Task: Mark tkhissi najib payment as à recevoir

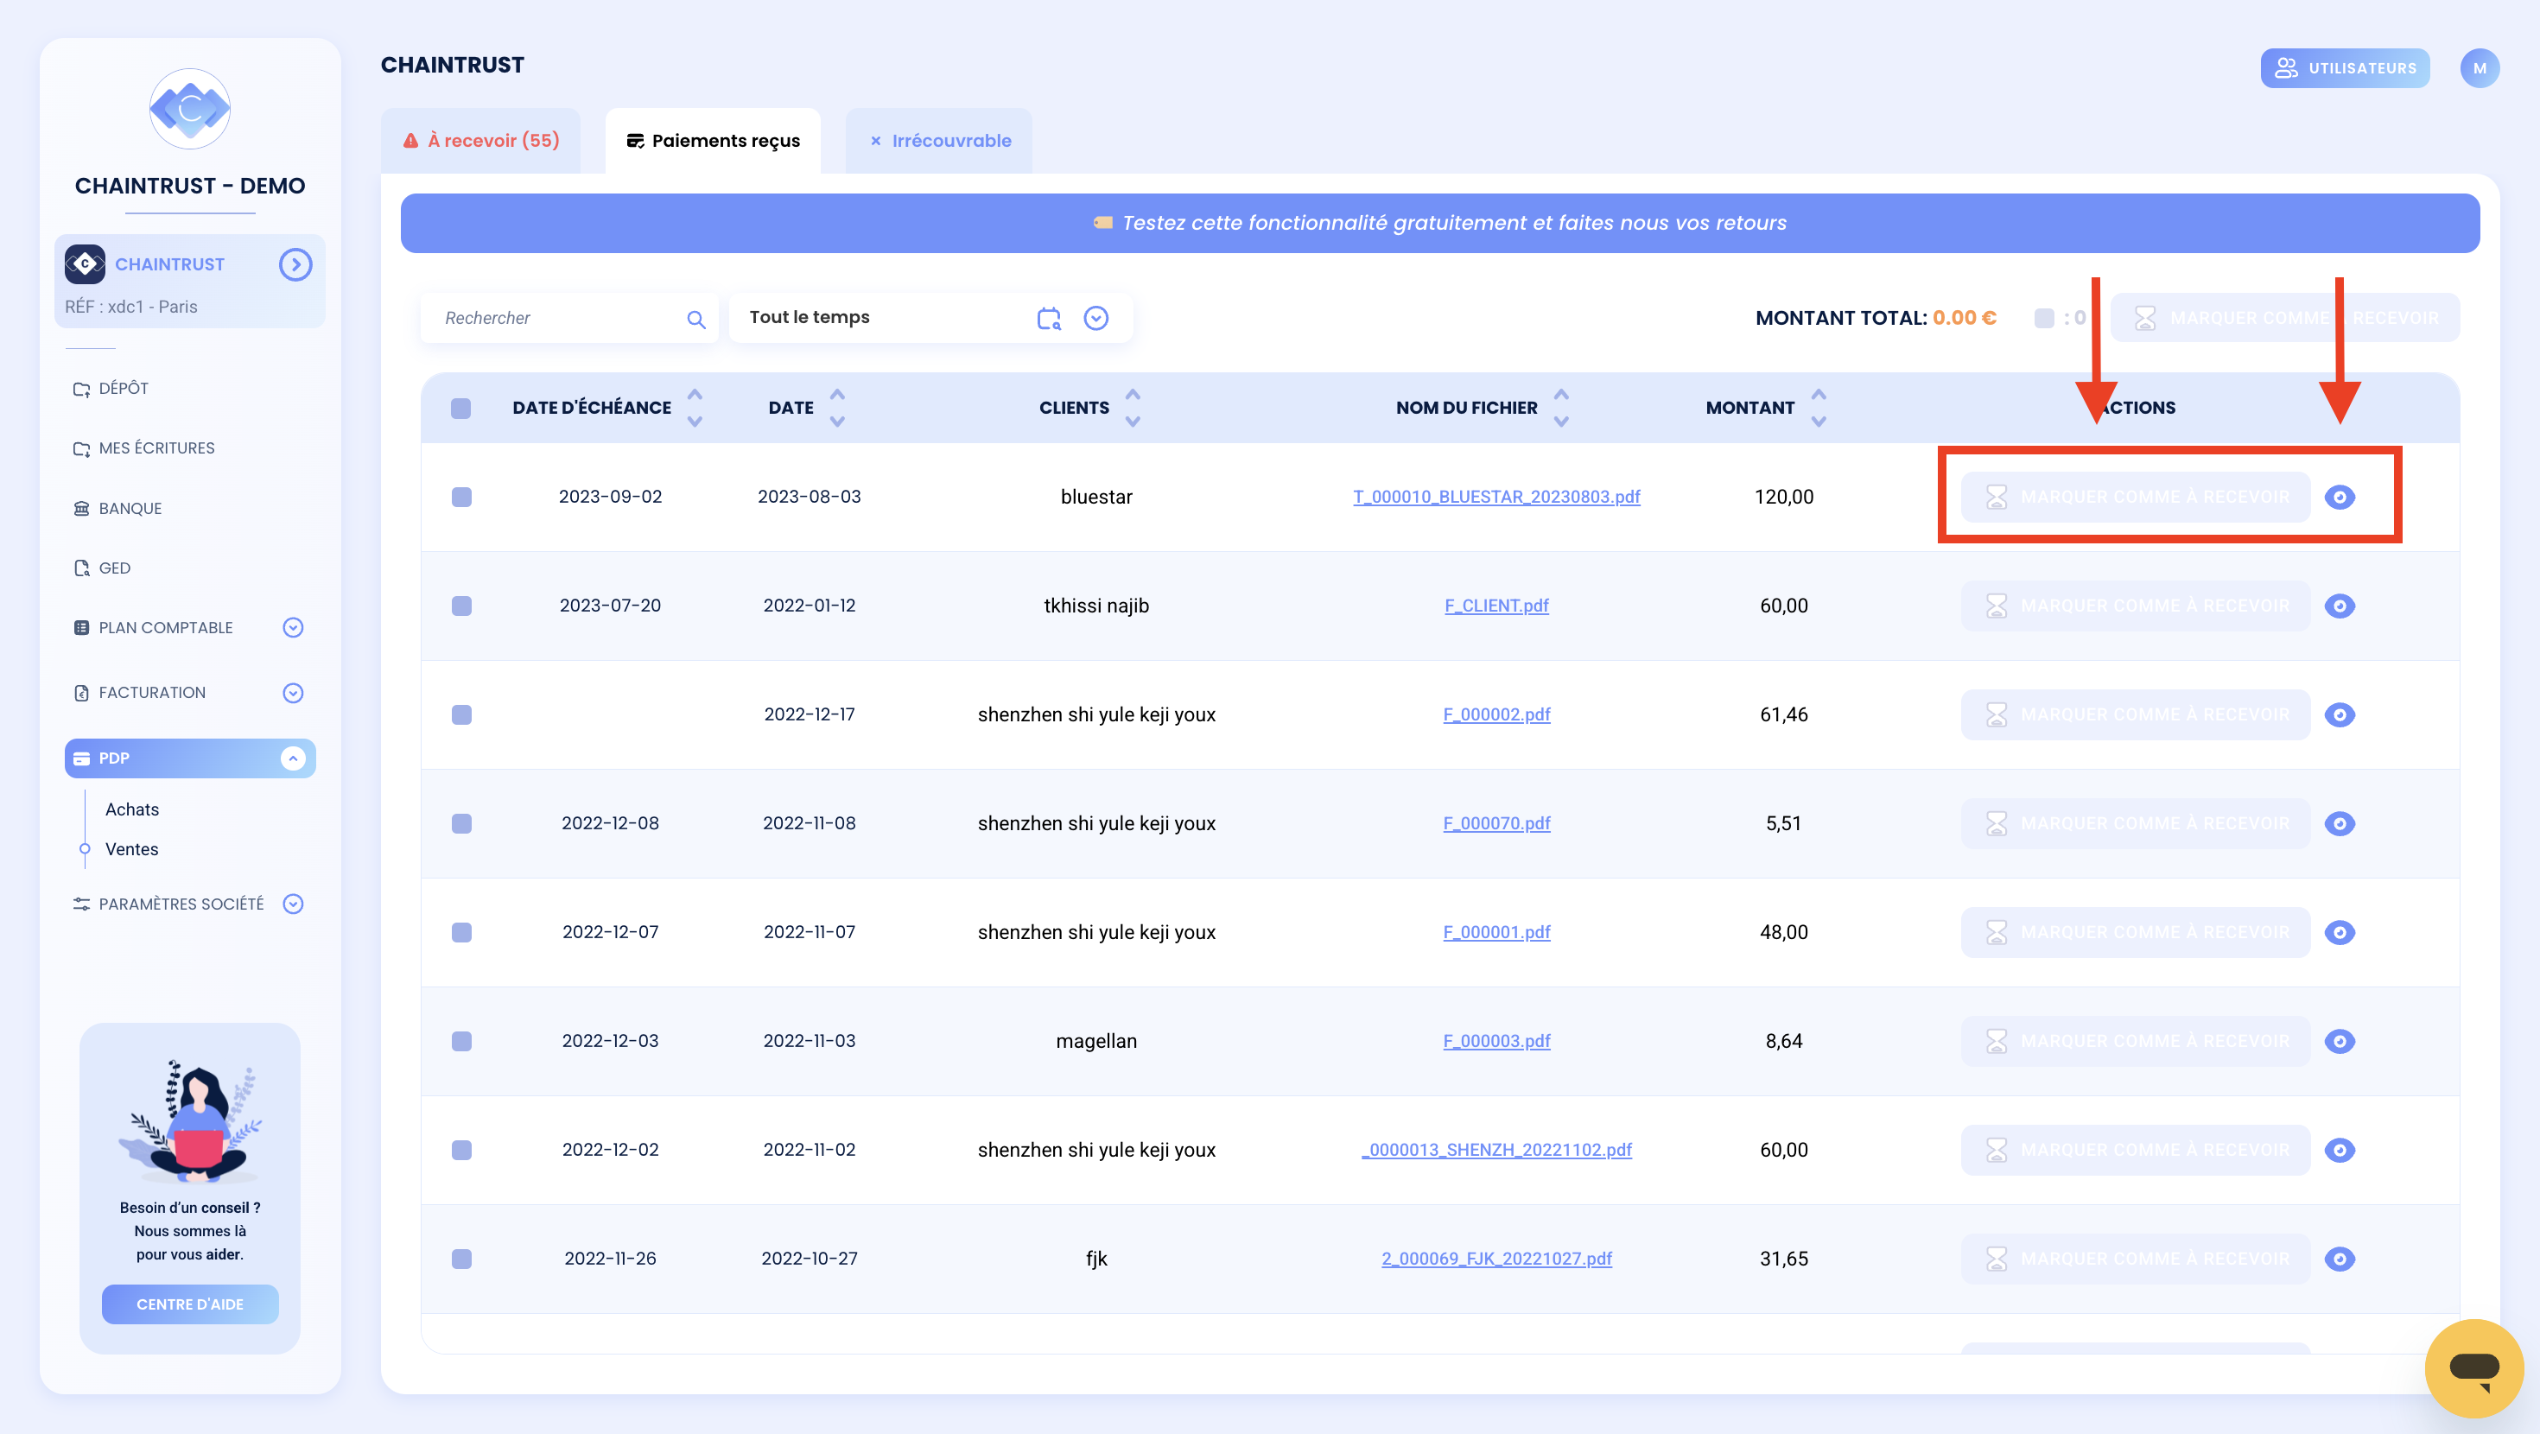Action: click(x=2135, y=606)
